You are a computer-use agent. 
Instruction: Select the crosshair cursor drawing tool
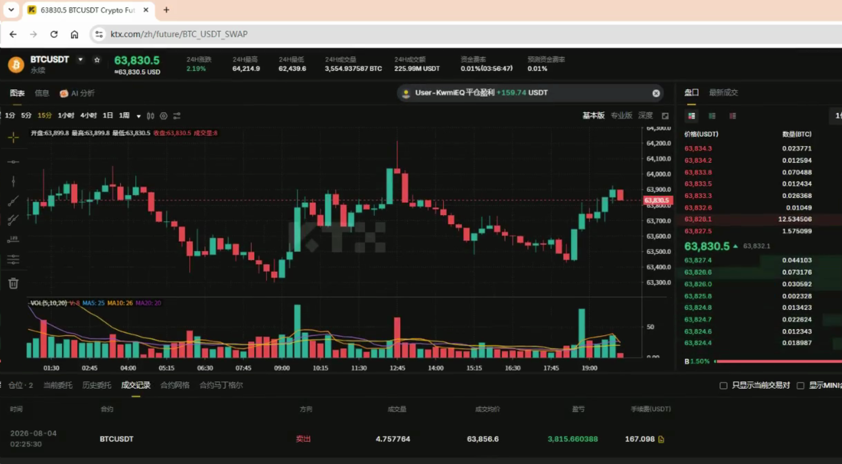(13, 137)
